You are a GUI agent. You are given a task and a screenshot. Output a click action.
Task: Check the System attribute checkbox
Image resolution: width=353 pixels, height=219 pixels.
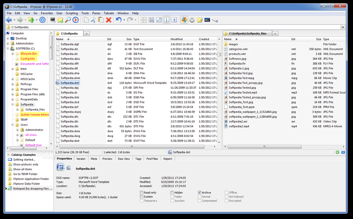click(141, 197)
